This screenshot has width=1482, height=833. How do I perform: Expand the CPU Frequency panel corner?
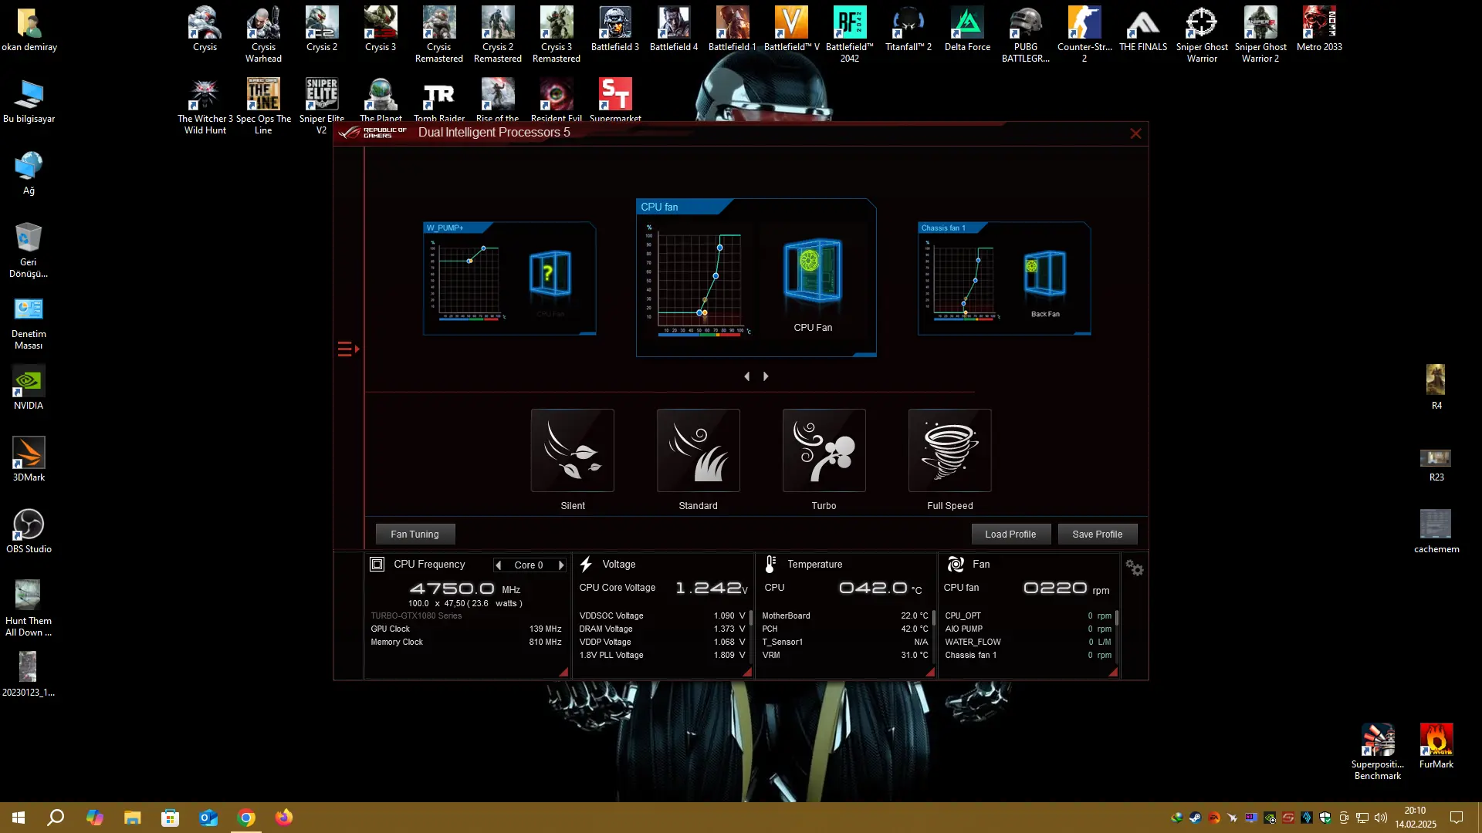pos(563,672)
